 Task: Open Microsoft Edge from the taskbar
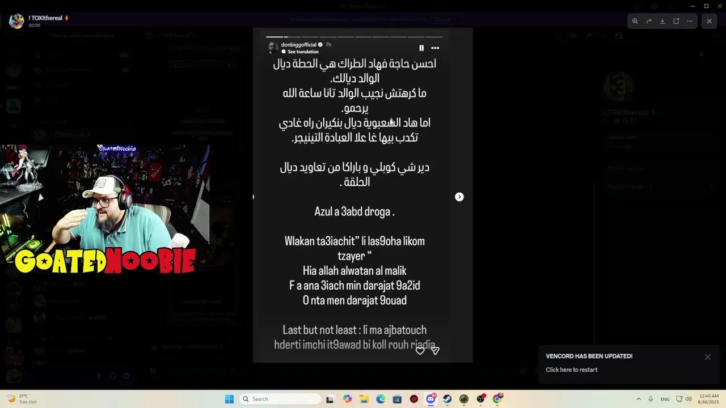point(381,399)
